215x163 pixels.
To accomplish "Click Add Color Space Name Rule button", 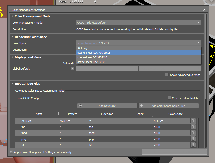I will coord(169,106).
